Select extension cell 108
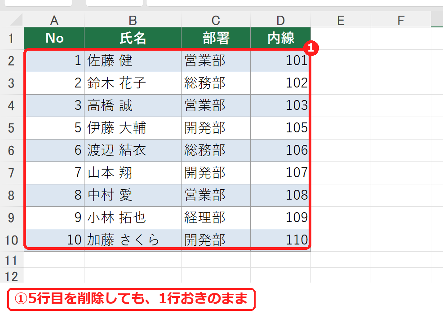Viewport: 443px width, 314px height. click(280, 195)
